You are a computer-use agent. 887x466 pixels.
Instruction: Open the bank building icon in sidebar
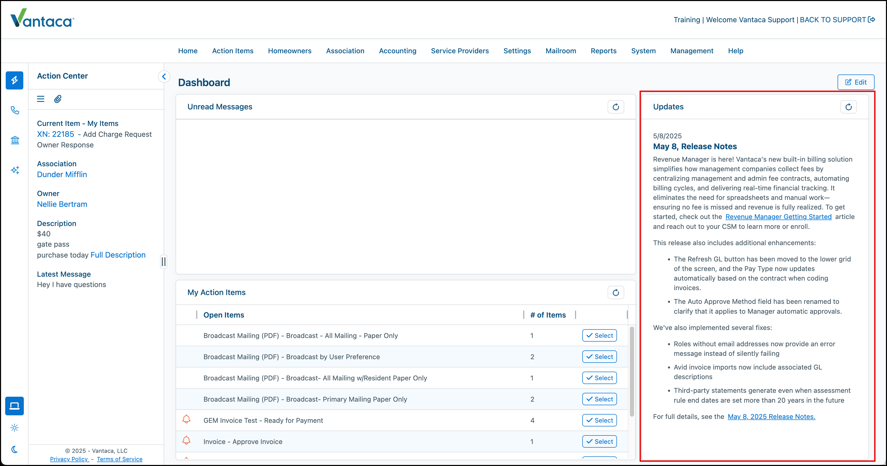point(14,140)
